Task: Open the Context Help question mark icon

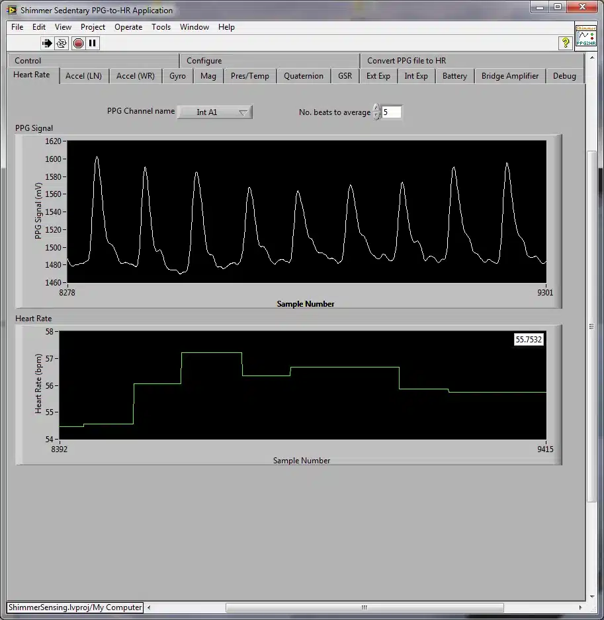Action: 566,43
